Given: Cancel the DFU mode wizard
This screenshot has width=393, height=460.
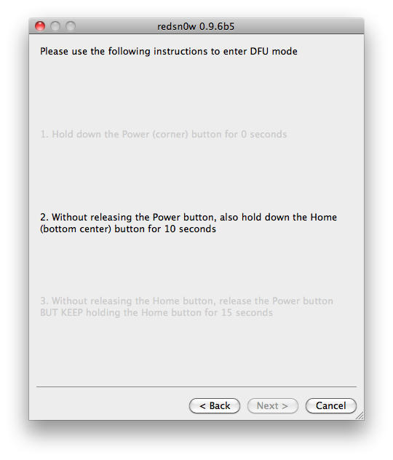Looking at the screenshot, I should 331,405.
